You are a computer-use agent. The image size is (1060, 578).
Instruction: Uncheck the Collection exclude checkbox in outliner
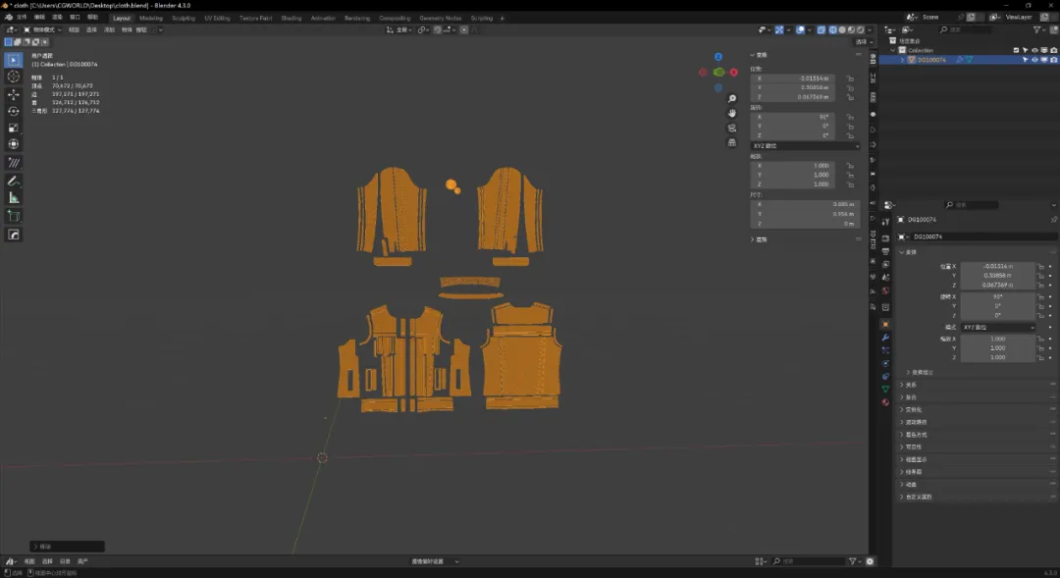click(1016, 50)
